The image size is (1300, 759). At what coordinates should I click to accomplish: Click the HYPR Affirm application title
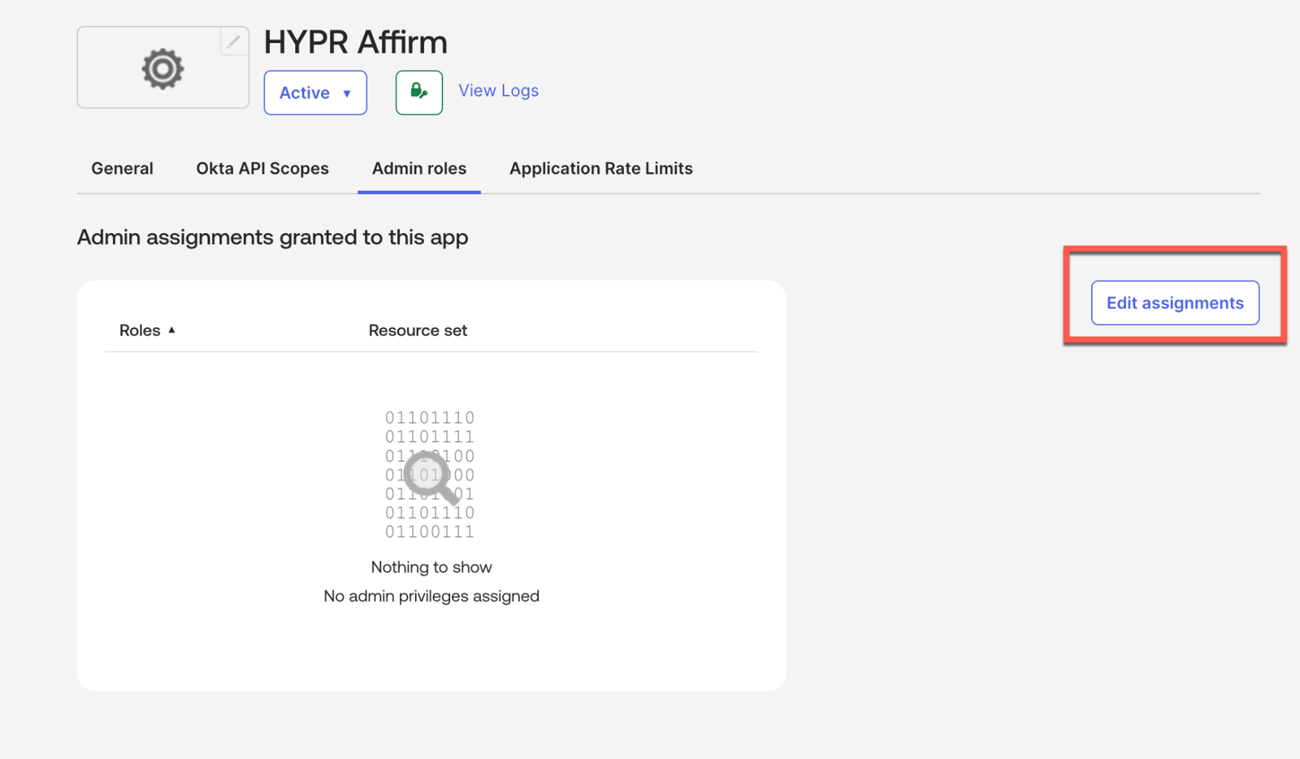click(x=355, y=41)
